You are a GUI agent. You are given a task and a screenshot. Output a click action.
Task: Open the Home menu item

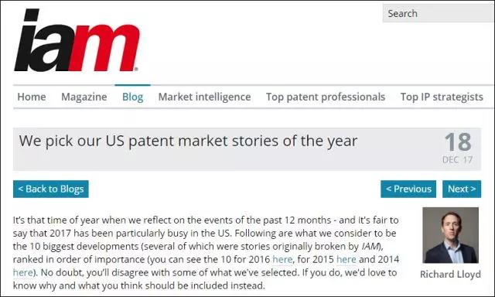pos(32,97)
